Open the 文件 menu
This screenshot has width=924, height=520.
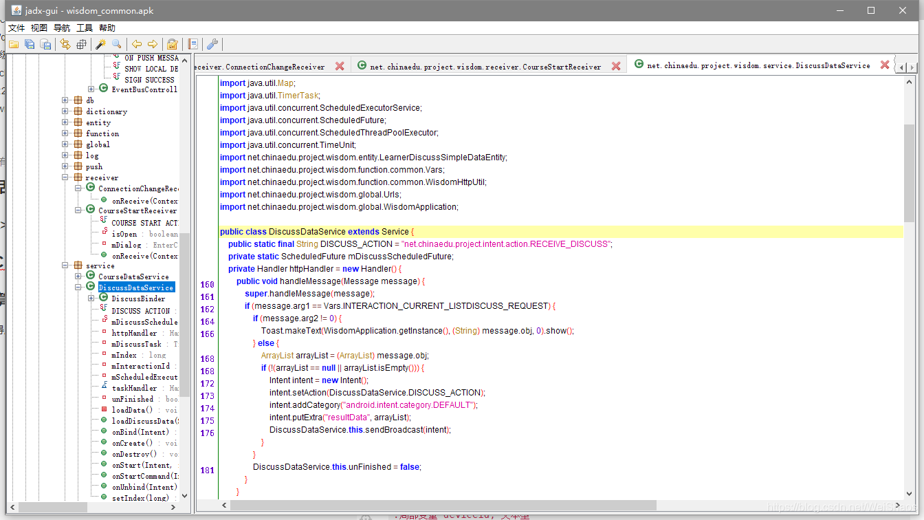click(16, 28)
